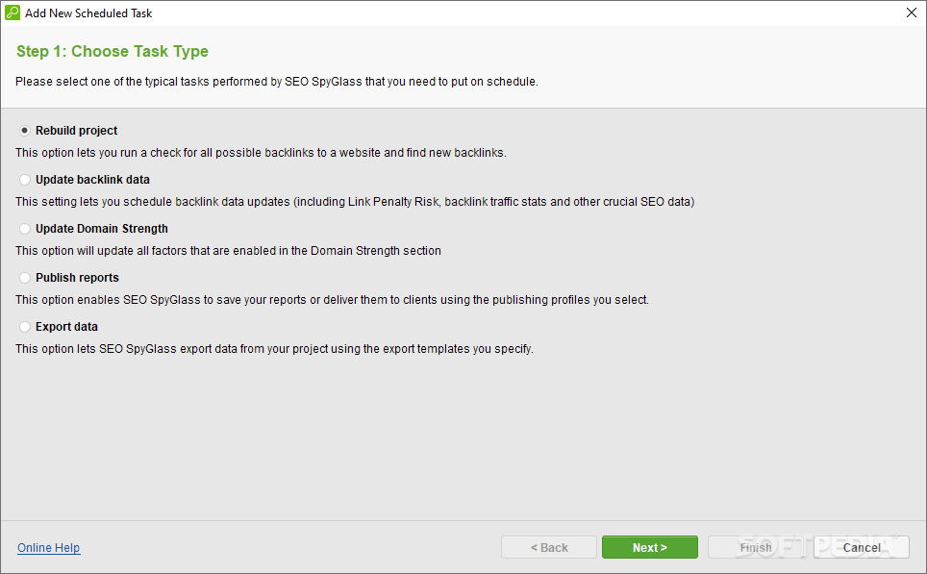Click the Export data description sentence
Viewport: 927px width, 574px height.
click(274, 349)
